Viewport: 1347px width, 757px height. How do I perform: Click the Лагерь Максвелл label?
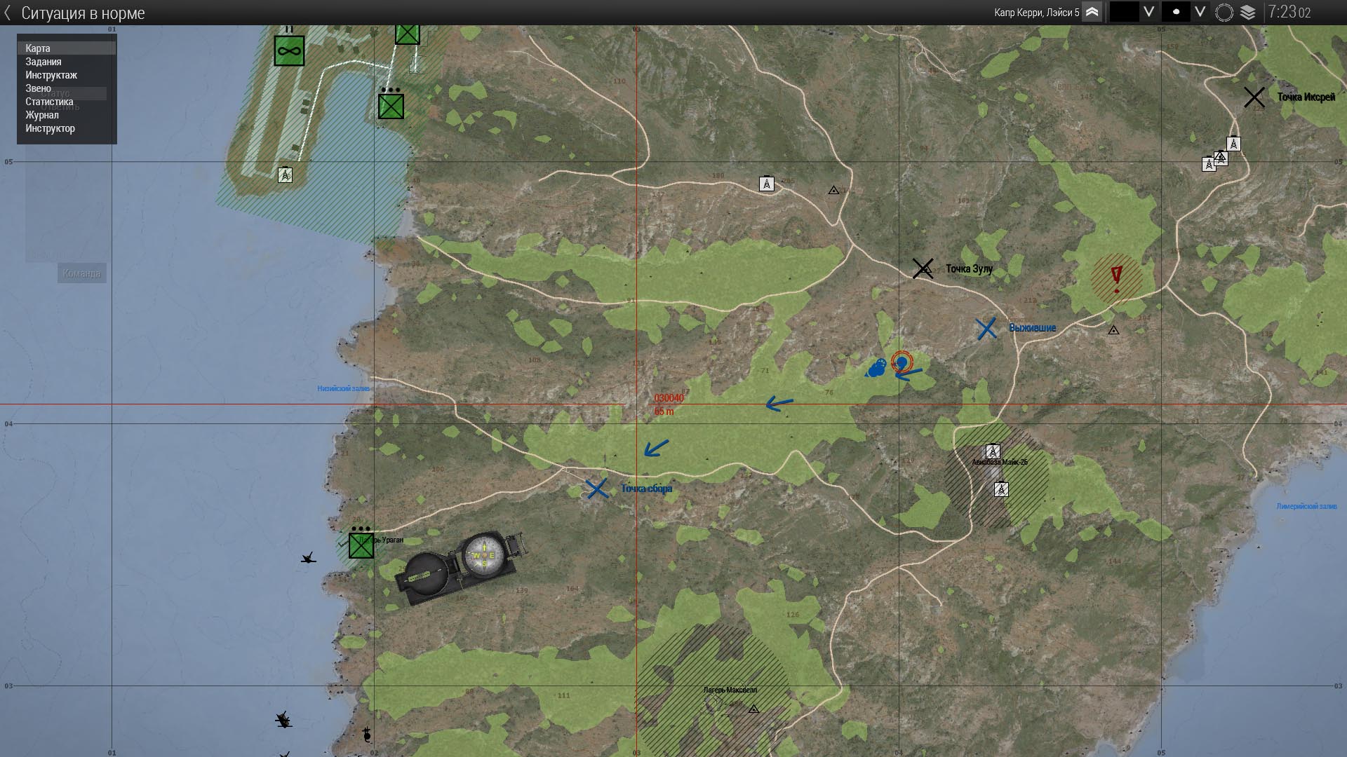coord(730,690)
